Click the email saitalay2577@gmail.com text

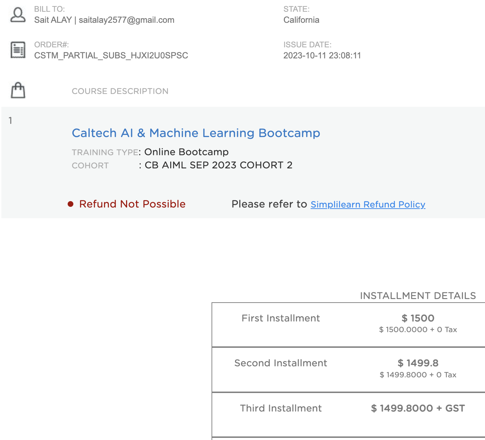pos(126,20)
